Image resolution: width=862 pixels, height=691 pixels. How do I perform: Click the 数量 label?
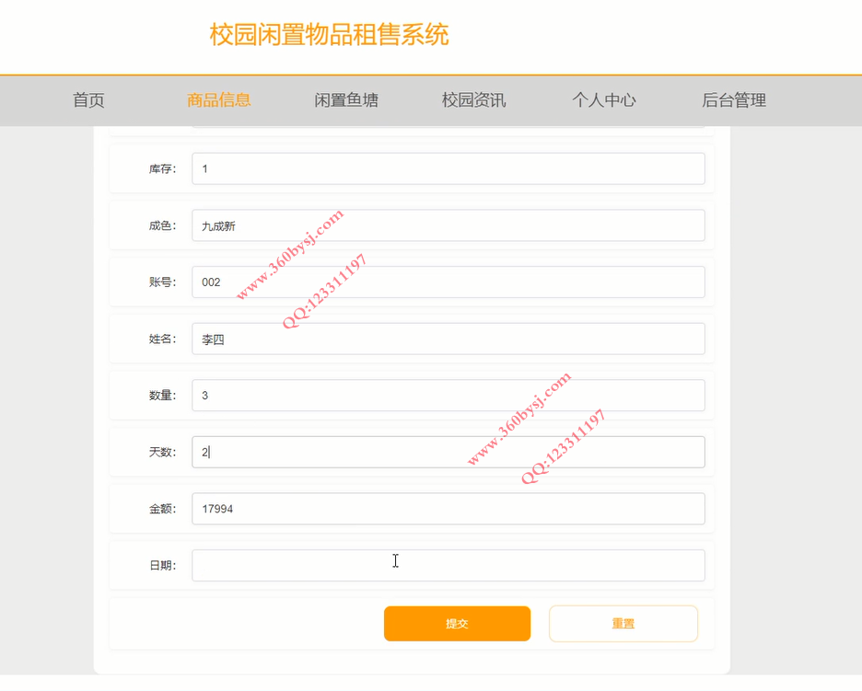(163, 396)
